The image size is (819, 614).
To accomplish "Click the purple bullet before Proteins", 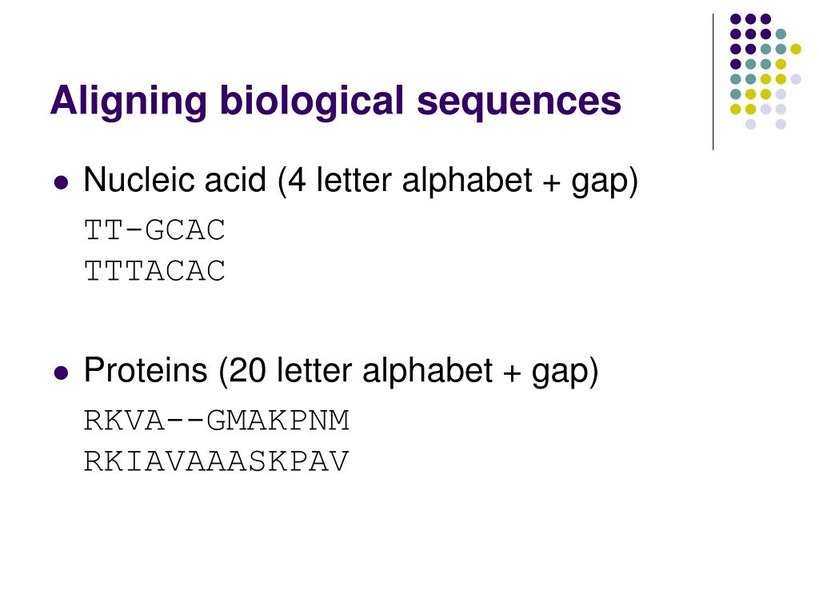I will tap(61, 373).
